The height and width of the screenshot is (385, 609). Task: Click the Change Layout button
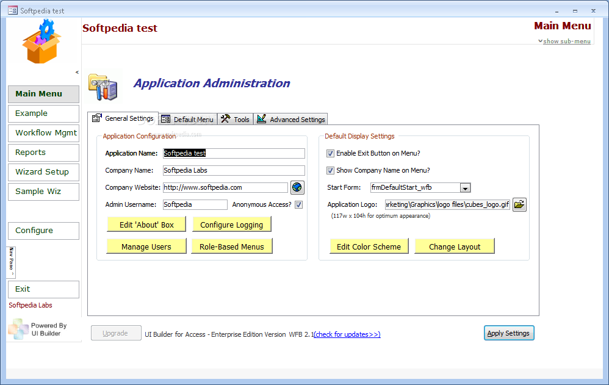point(455,246)
